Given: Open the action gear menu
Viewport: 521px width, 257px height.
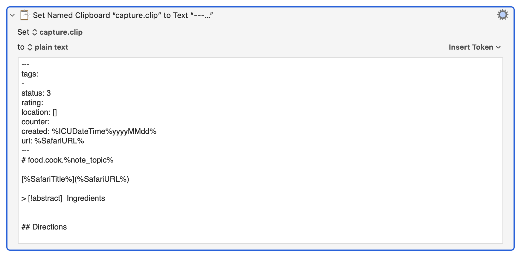Looking at the screenshot, I should (502, 15).
